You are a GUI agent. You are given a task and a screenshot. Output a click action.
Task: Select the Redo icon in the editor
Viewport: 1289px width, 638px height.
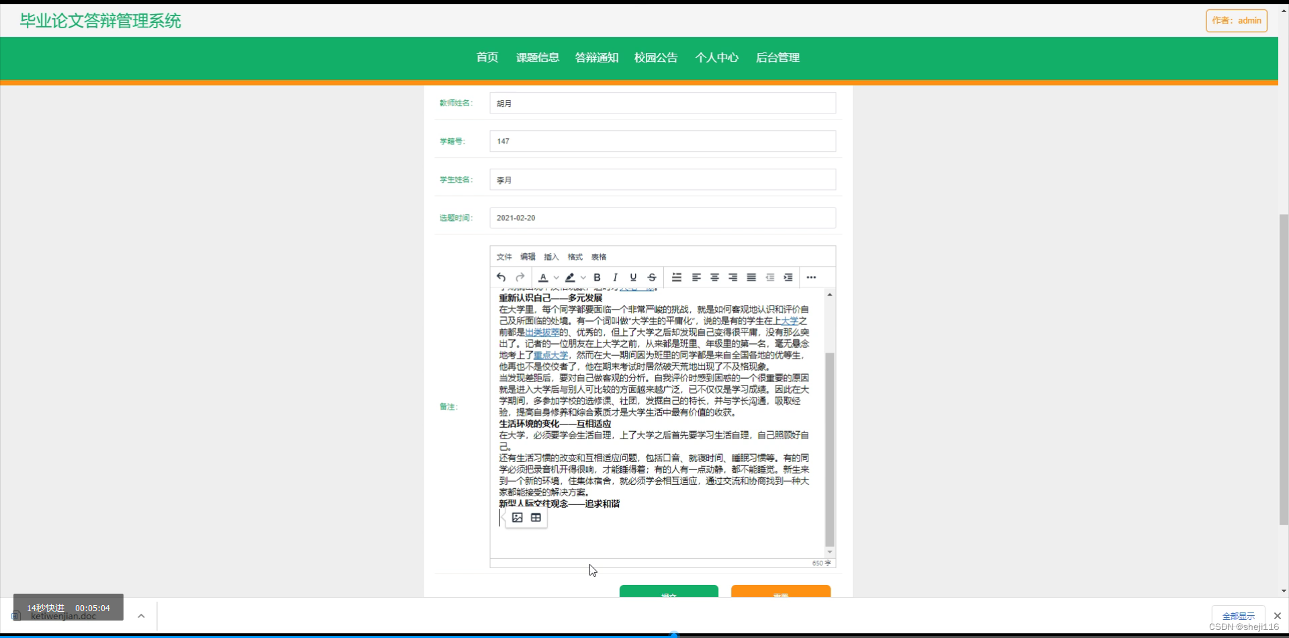tap(521, 277)
